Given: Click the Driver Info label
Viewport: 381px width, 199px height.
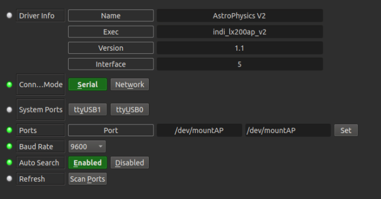Looking at the screenshot, I should [x=41, y=16].
